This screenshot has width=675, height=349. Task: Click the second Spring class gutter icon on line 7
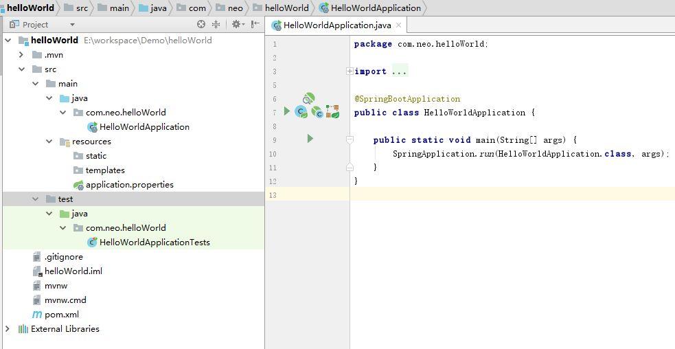pos(318,112)
